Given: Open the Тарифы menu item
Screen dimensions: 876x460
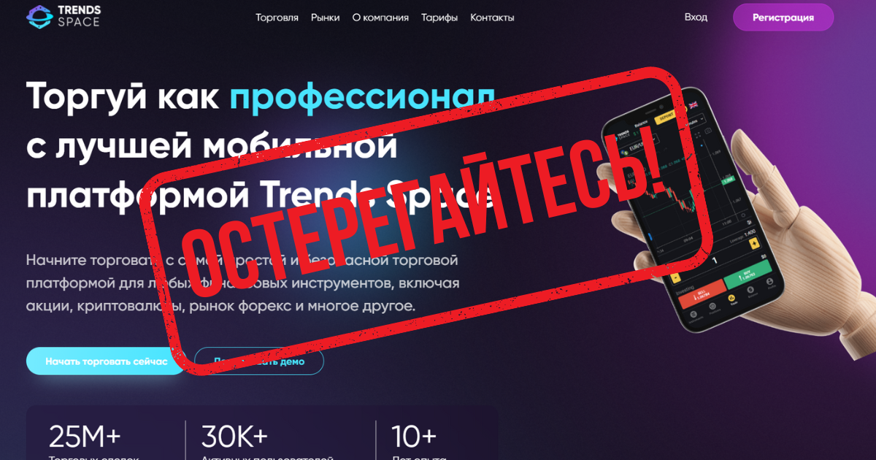Looking at the screenshot, I should coord(439,18).
